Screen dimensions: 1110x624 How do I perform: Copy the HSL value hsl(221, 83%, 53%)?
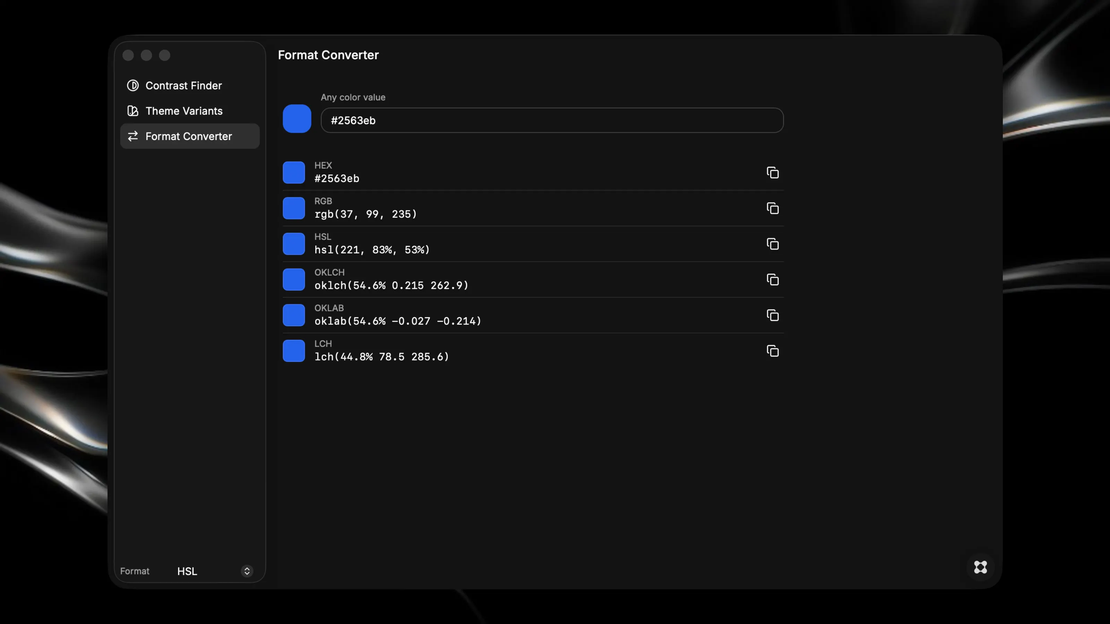pyautogui.click(x=772, y=244)
